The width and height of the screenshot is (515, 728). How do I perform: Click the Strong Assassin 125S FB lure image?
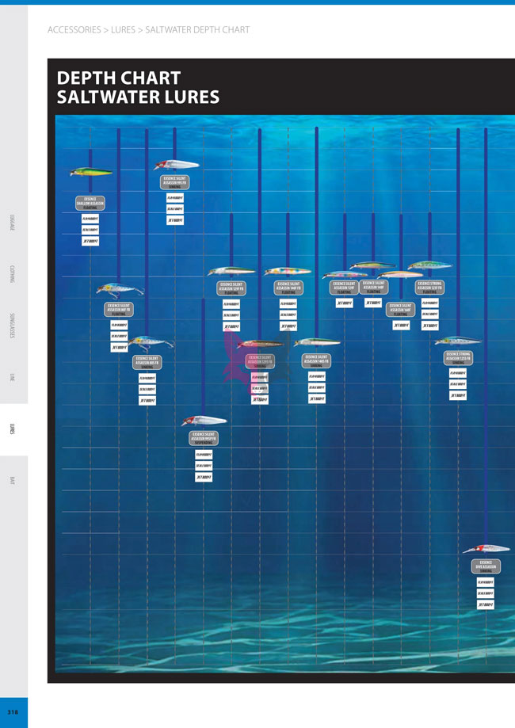[458, 341]
